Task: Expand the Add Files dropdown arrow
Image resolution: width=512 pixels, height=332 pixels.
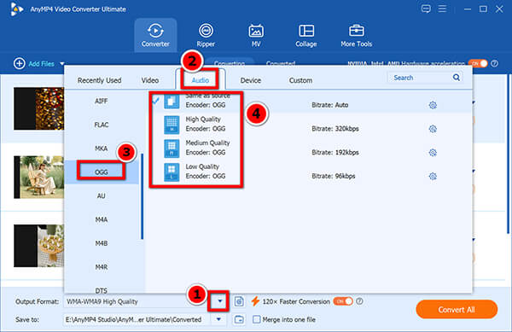Action: [62, 64]
